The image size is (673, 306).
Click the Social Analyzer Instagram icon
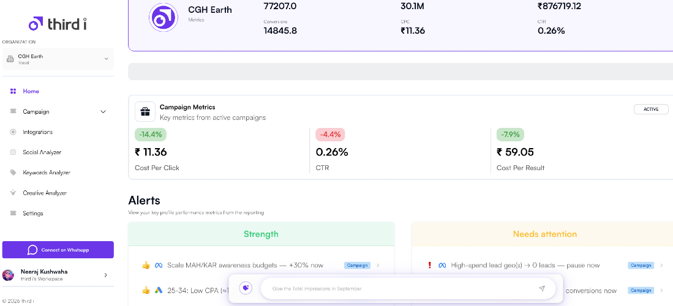(13, 152)
